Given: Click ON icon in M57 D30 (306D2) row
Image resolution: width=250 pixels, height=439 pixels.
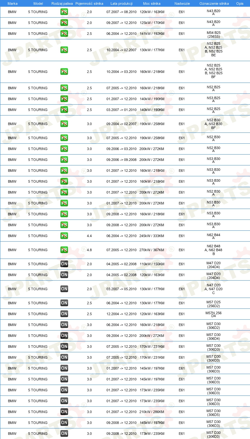Looking at the screenshot, I should (64, 325).
